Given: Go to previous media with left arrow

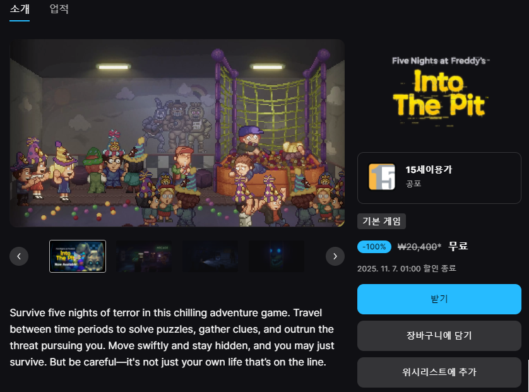Looking at the screenshot, I should point(19,256).
